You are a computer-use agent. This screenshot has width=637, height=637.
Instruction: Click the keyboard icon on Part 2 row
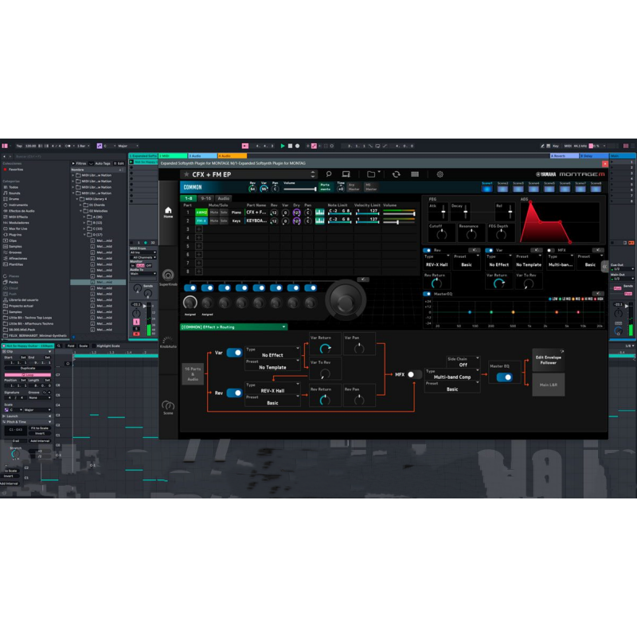[320, 221]
